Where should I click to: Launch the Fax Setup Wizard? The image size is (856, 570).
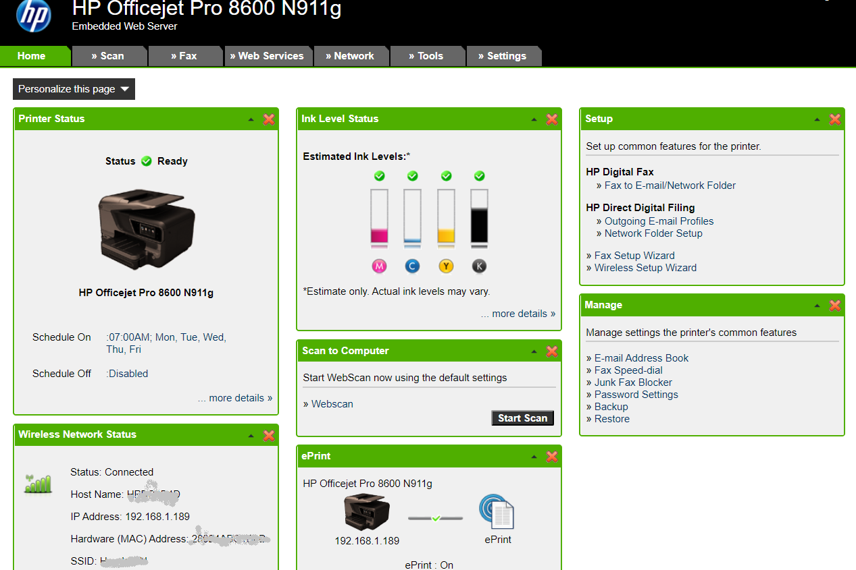click(x=634, y=256)
